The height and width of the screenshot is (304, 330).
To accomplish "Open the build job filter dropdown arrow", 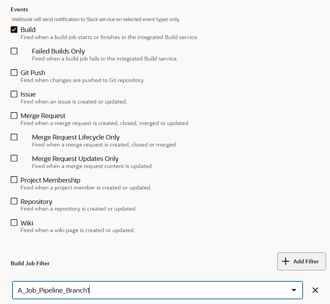I will pyautogui.click(x=294, y=290).
